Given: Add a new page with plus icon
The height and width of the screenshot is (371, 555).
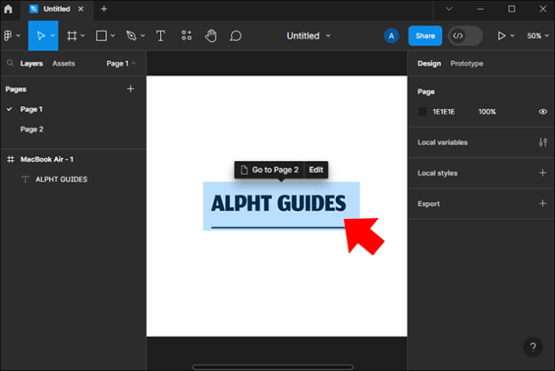Looking at the screenshot, I should 130,89.
